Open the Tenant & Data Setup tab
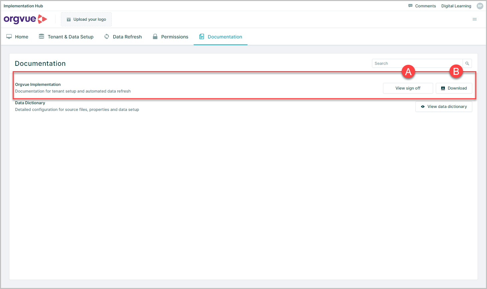 coord(66,37)
